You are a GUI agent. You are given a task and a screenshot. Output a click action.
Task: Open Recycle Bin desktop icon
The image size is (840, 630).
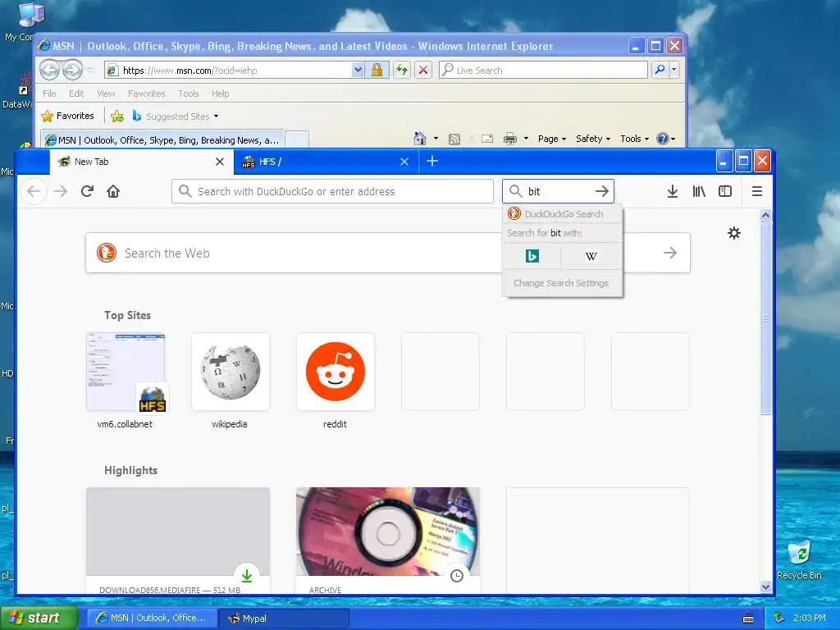pos(799,559)
